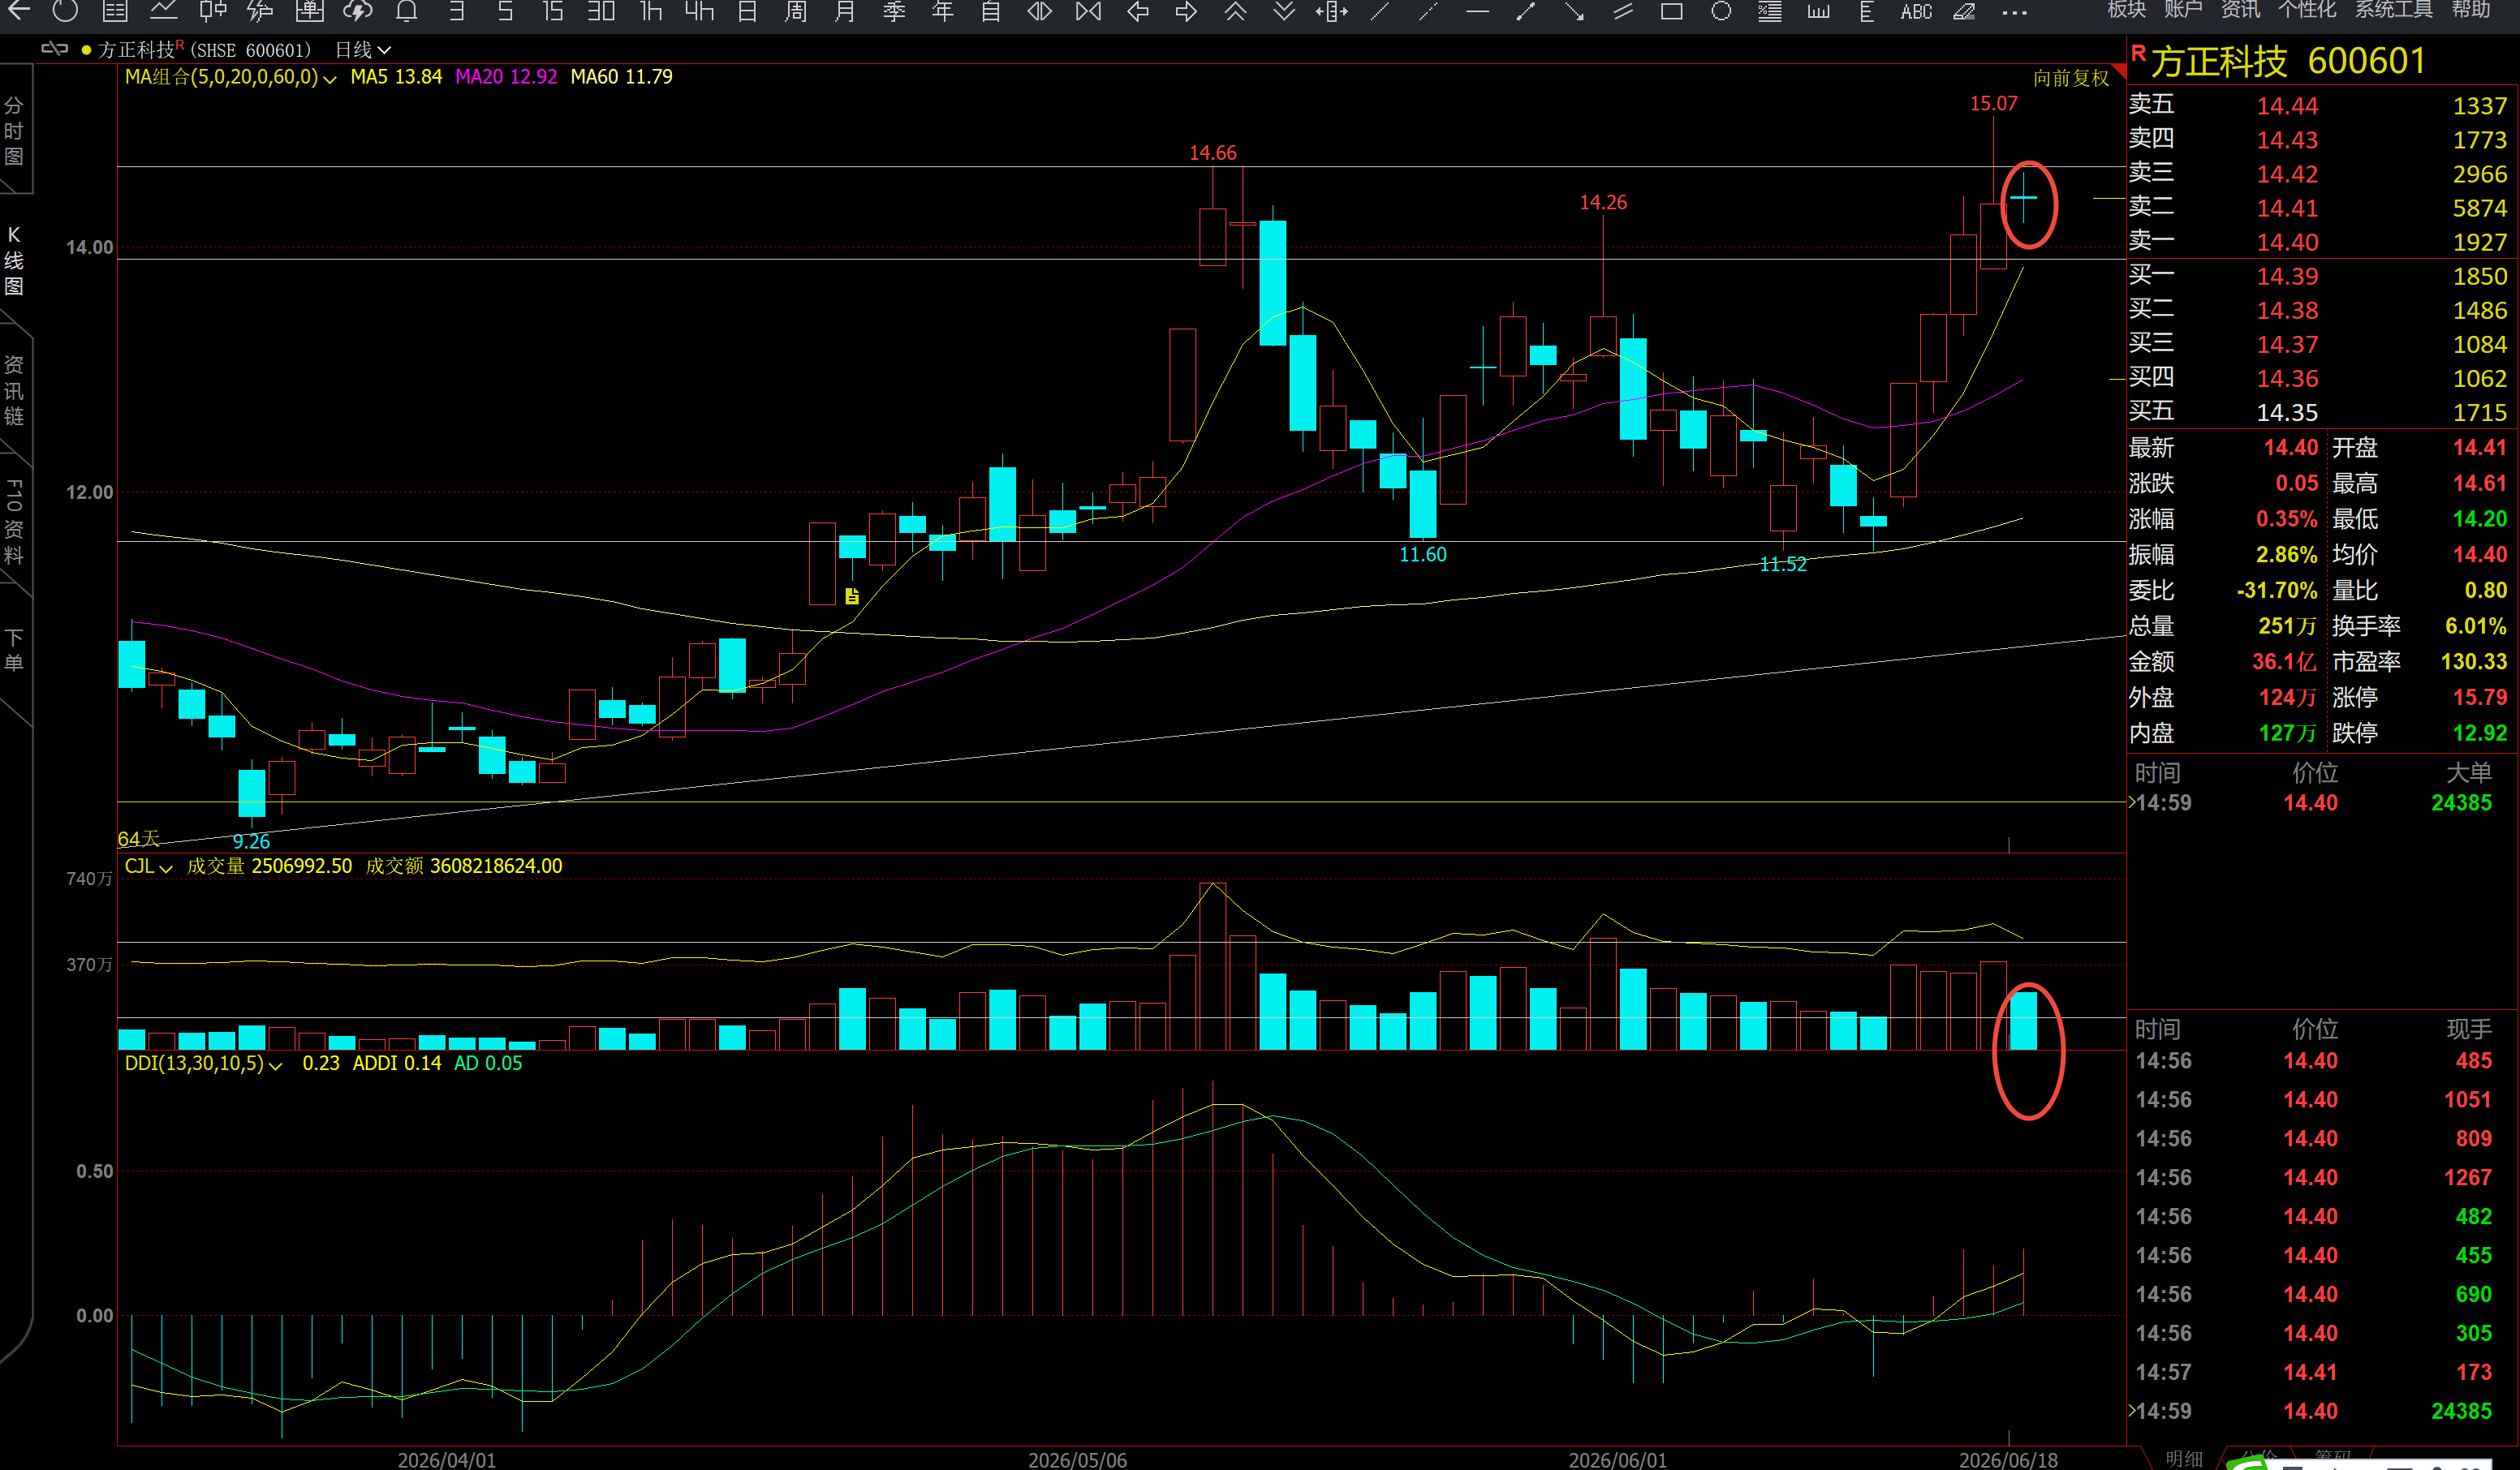This screenshot has height=1470, width=2520.
Task: Switch to K线图 side tab
Action: (14, 261)
